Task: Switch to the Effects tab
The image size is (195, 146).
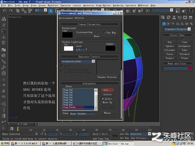Action: pyautogui.click(x=79, y=18)
